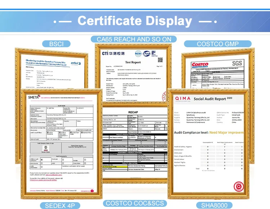Viewport: 270px width, 209px height.
Task: Click the Bureau Veritas logo in SMETA report
Action: [46, 149]
